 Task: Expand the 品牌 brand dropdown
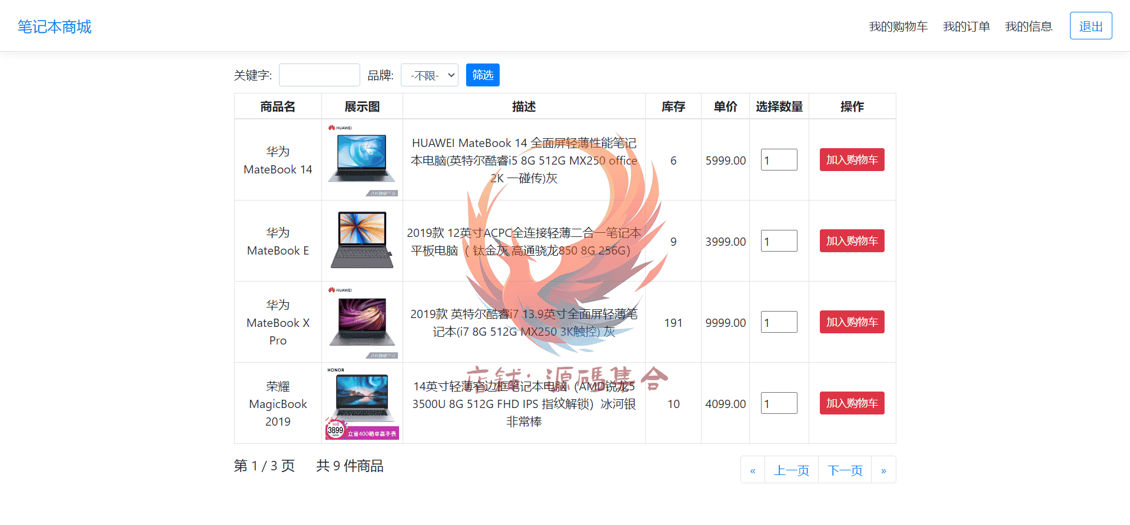(430, 75)
